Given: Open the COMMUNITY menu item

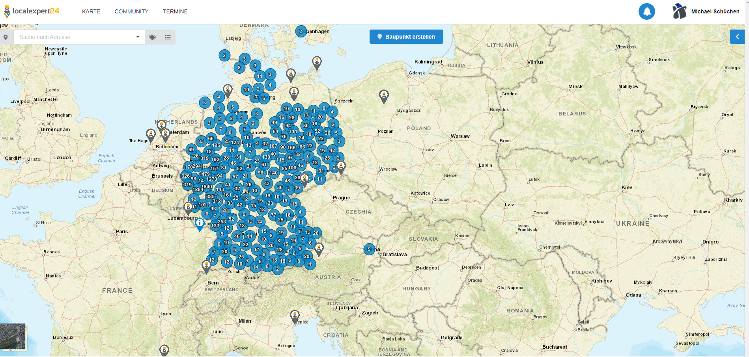Looking at the screenshot, I should tap(131, 11).
